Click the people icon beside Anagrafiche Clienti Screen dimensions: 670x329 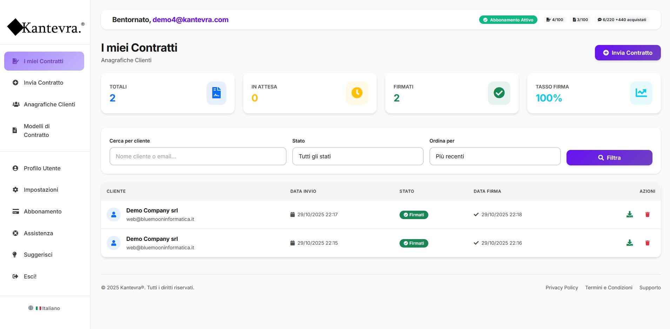16,104
